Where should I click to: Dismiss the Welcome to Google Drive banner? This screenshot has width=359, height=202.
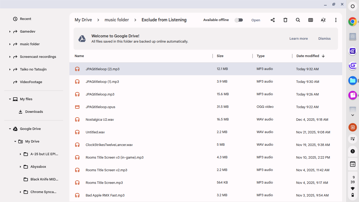(x=324, y=39)
